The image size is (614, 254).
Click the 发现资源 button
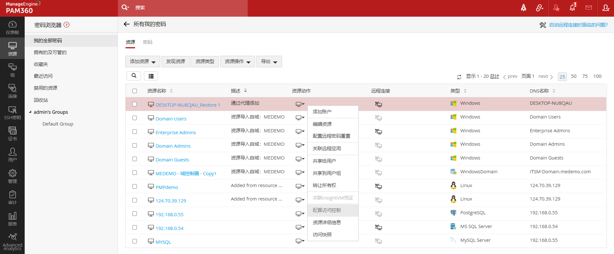175,61
